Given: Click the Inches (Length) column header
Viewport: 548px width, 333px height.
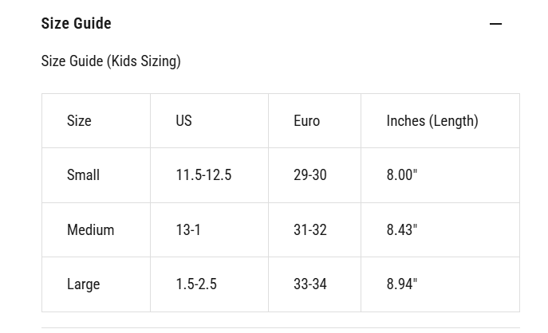Looking at the screenshot, I should click(x=432, y=121).
